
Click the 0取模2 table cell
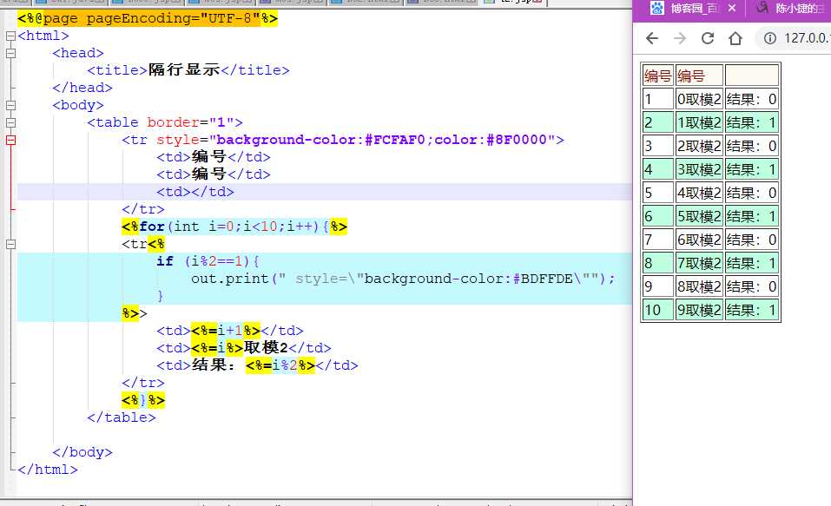pyautogui.click(x=699, y=99)
